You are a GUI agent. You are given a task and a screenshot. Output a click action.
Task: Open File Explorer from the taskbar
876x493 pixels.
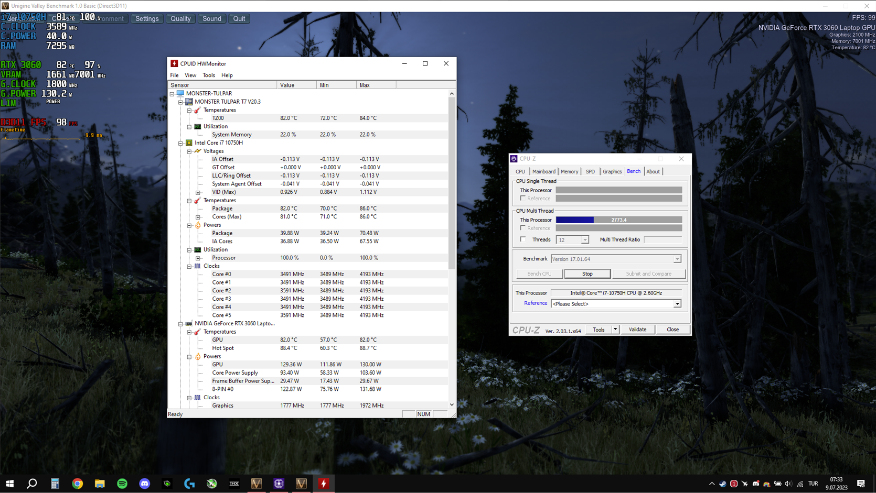tap(100, 484)
